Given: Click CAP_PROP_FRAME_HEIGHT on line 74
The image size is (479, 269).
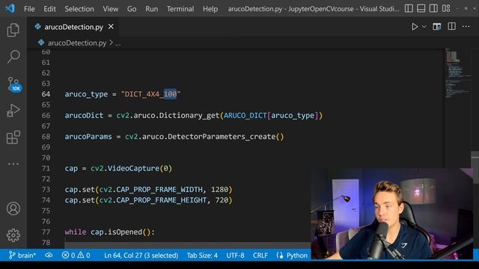Looking at the screenshot, I should coord(162,200).
